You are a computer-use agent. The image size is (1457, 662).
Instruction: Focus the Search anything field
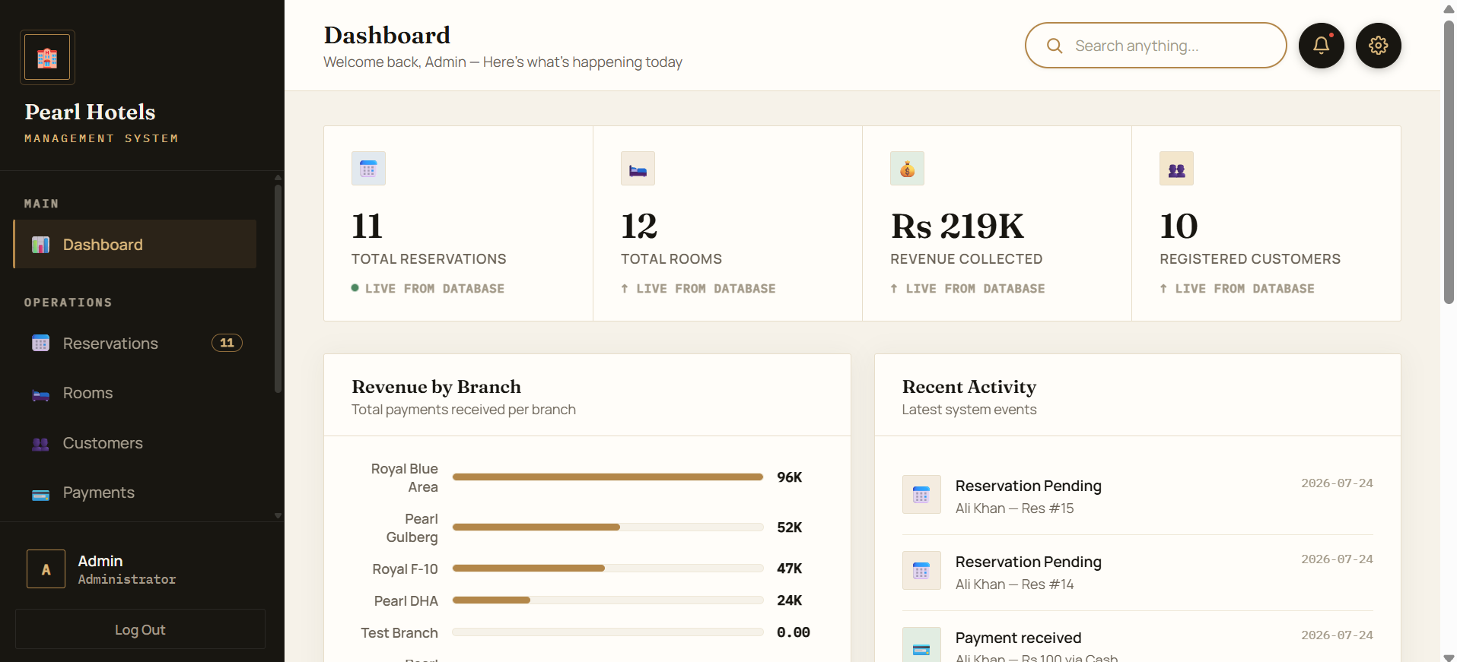pos(1156,46)
